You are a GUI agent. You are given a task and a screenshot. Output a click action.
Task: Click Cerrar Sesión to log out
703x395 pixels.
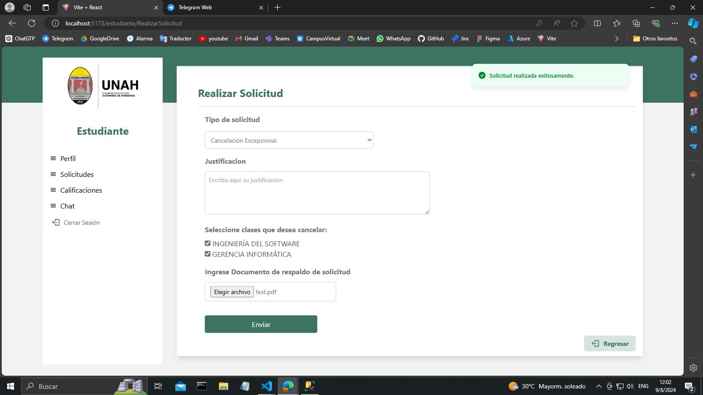click(x=81, y=223)
